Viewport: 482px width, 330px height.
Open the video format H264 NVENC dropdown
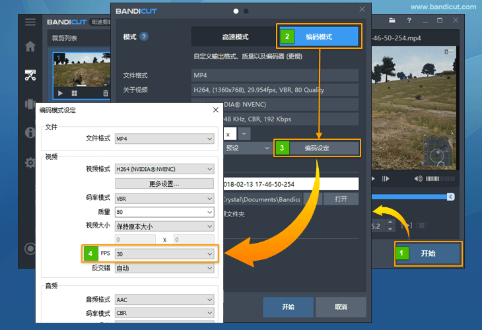(x=164, y=169)
